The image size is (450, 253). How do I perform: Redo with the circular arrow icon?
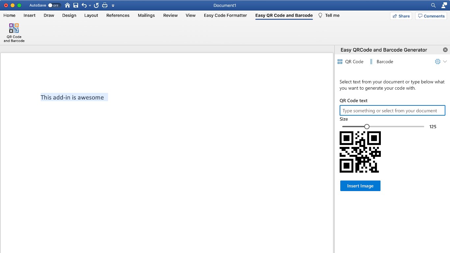pyautogui.click(x=96, y=5)
